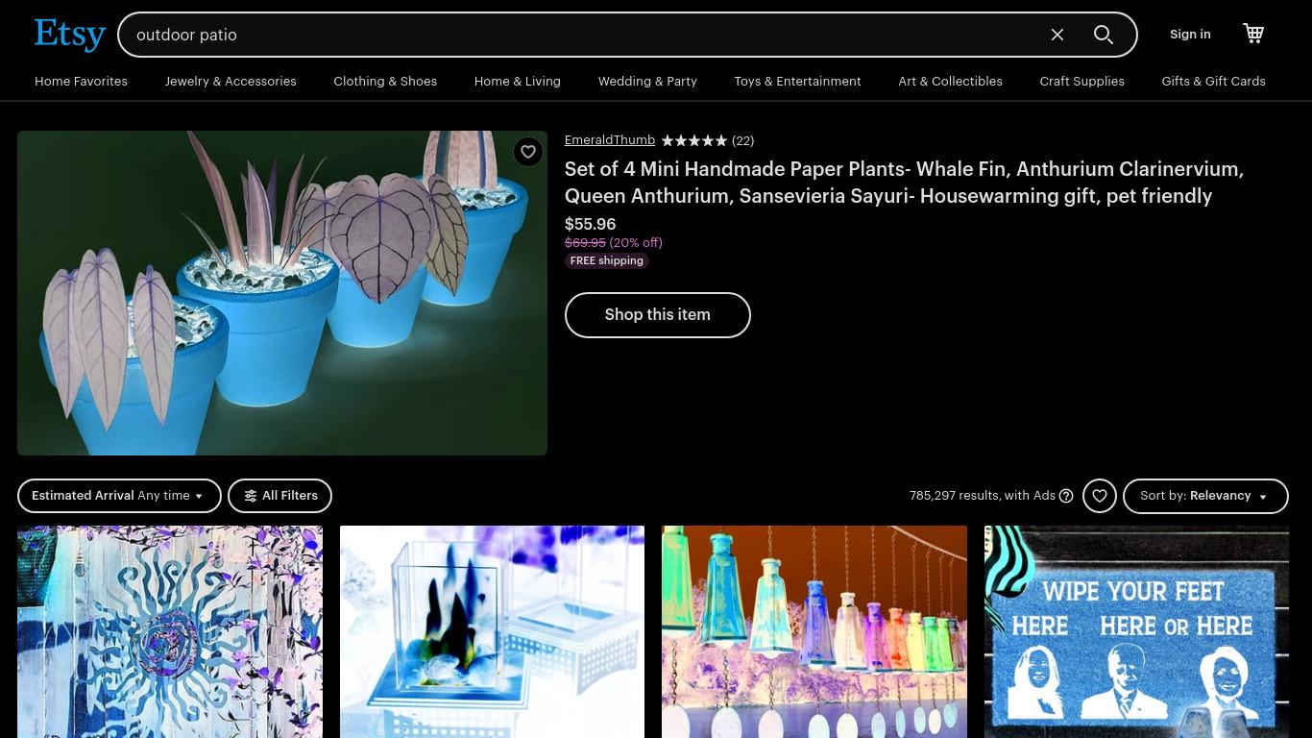Screen dimensions: 1312x738
Task: Visit the EmeraldThumb shop link
Action: (610, 140)
